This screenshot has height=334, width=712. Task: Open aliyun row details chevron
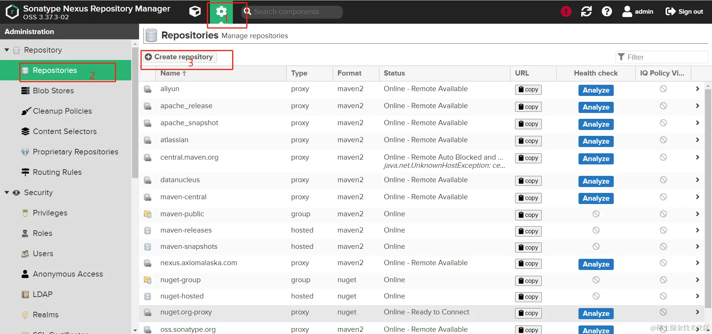point(698,89)
